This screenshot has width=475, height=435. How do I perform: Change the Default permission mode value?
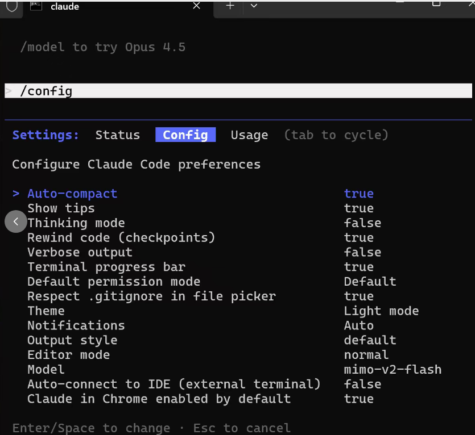[370, 282]
